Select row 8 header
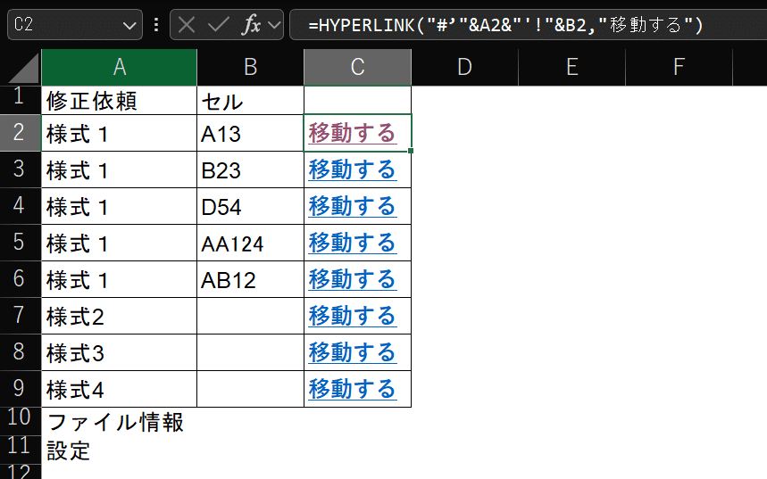The image size is (767, 479). pos(21,352)
